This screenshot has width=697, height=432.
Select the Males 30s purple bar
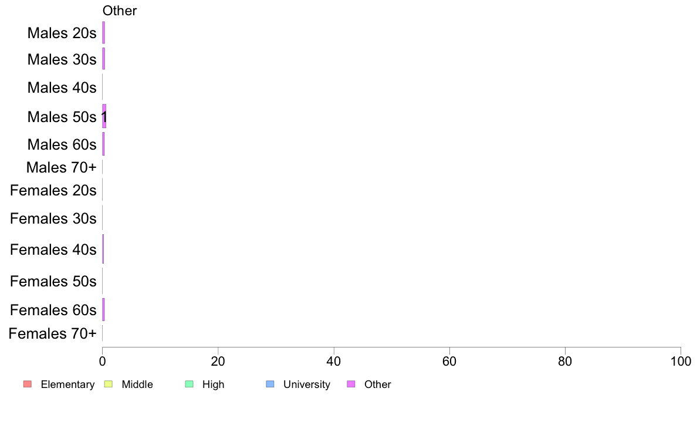(104, 59)
